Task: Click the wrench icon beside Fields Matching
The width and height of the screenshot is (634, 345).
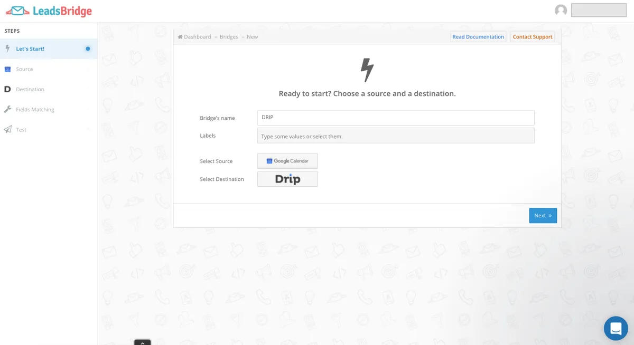Action: coord(7,109)
